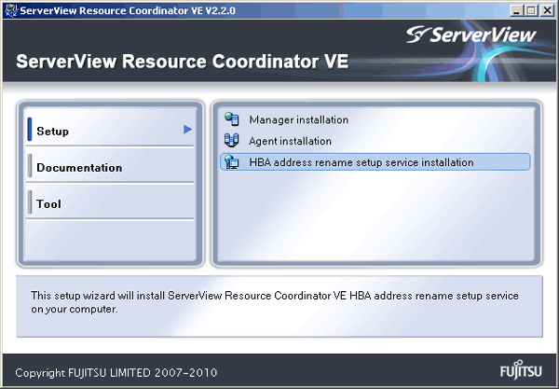Click the setup wizard description text panel
Viewport: 559px width, 389px height.
point(279,306)
